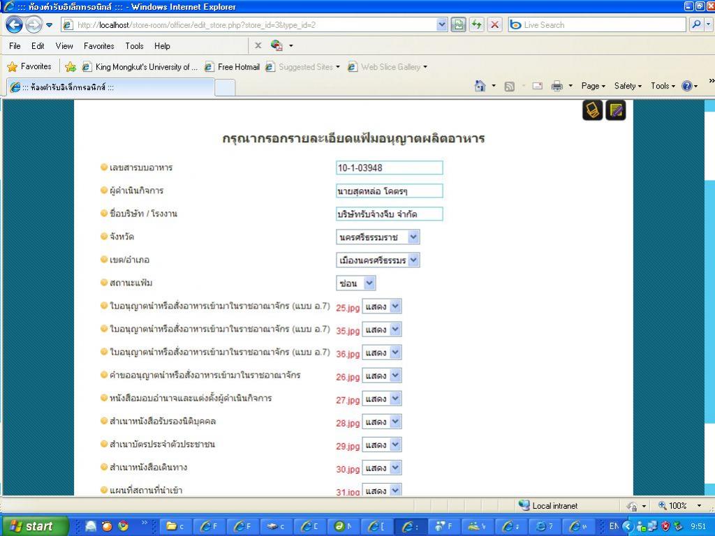Image resolution: width=715 pixels, height=536 pixels.
Task: Open the จังหวัด province dropdown
Action: pyautogui.click(x=378, y=237)
